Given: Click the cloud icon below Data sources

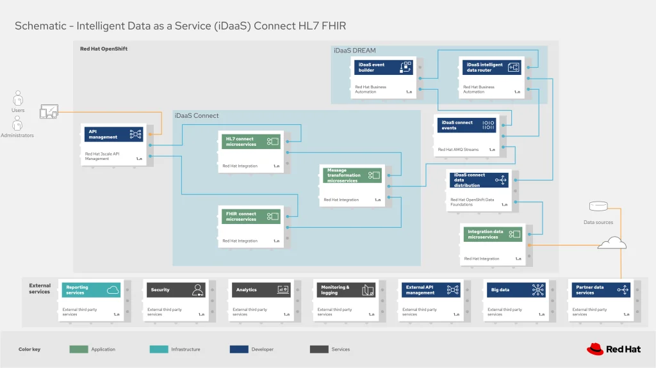Looking at the screenshot, I should click(612, 243).
